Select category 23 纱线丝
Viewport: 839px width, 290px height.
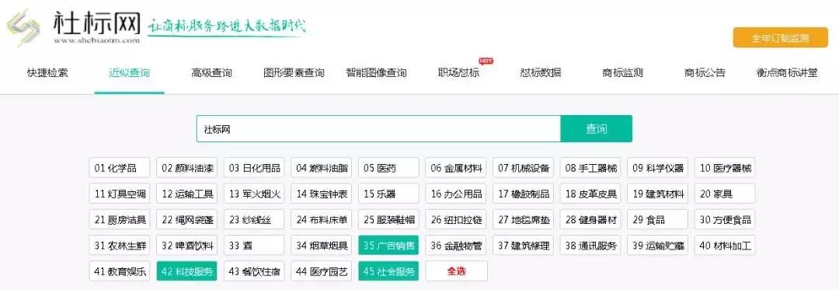pos(254,219)
